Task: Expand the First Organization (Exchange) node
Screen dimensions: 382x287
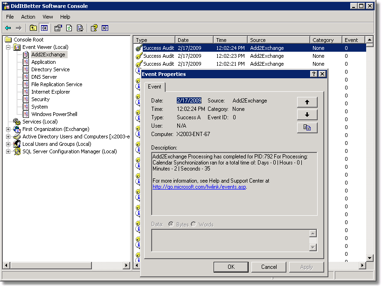Action: click(8, 129)
